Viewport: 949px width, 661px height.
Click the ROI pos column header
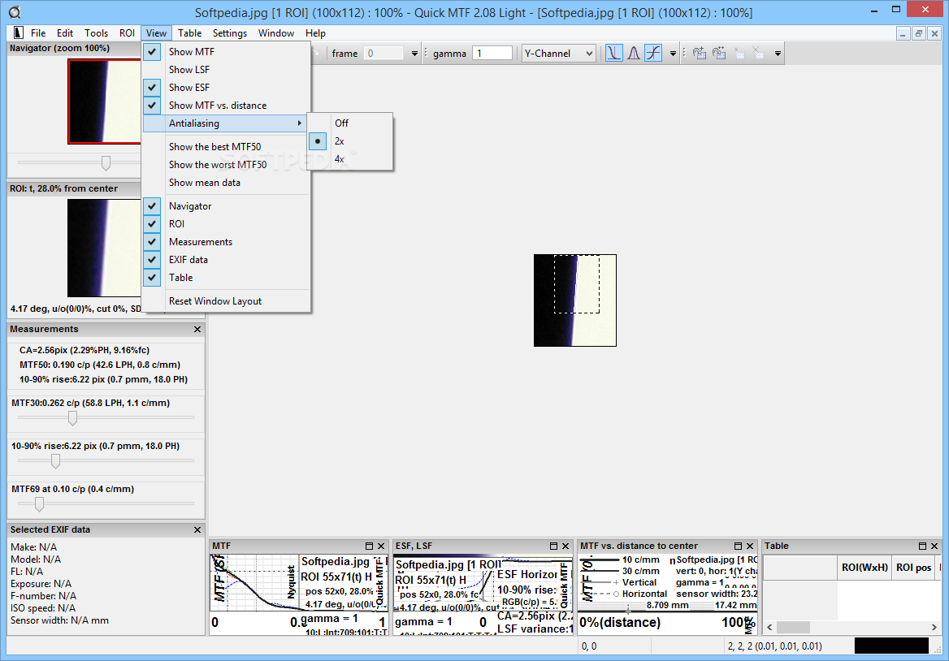click(914, 568)
